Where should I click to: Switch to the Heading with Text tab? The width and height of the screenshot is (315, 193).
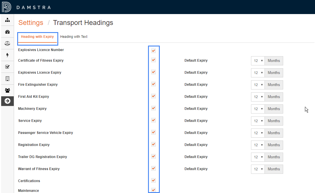coord(74,37)
